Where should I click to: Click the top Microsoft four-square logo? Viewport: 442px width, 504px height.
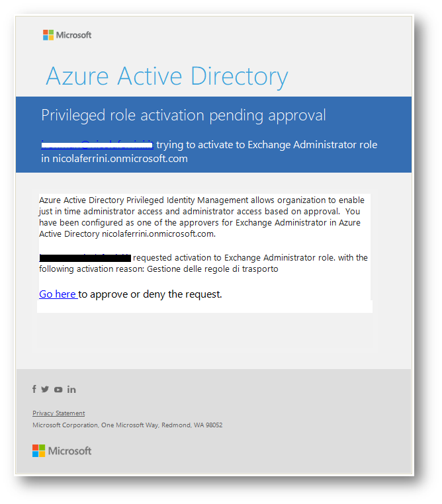click(48, 35)
